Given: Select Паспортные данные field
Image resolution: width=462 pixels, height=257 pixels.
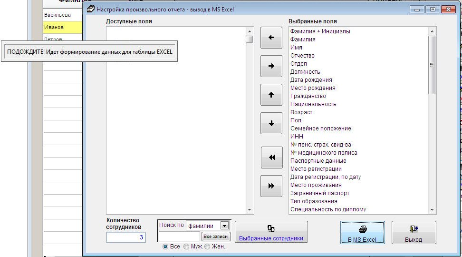Looking at the screenshot, I should (318, 161).
